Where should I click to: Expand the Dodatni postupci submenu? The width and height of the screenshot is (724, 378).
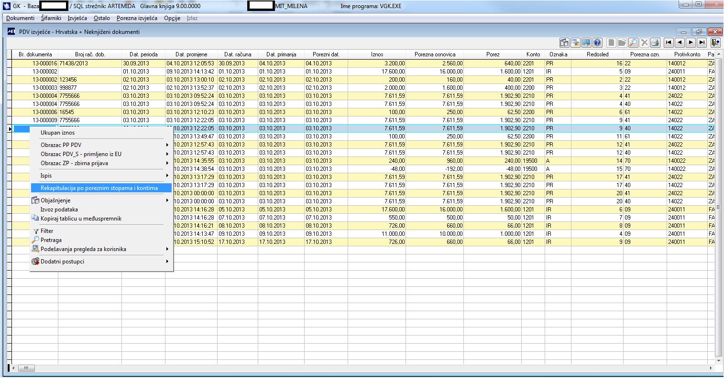point(101,262)
